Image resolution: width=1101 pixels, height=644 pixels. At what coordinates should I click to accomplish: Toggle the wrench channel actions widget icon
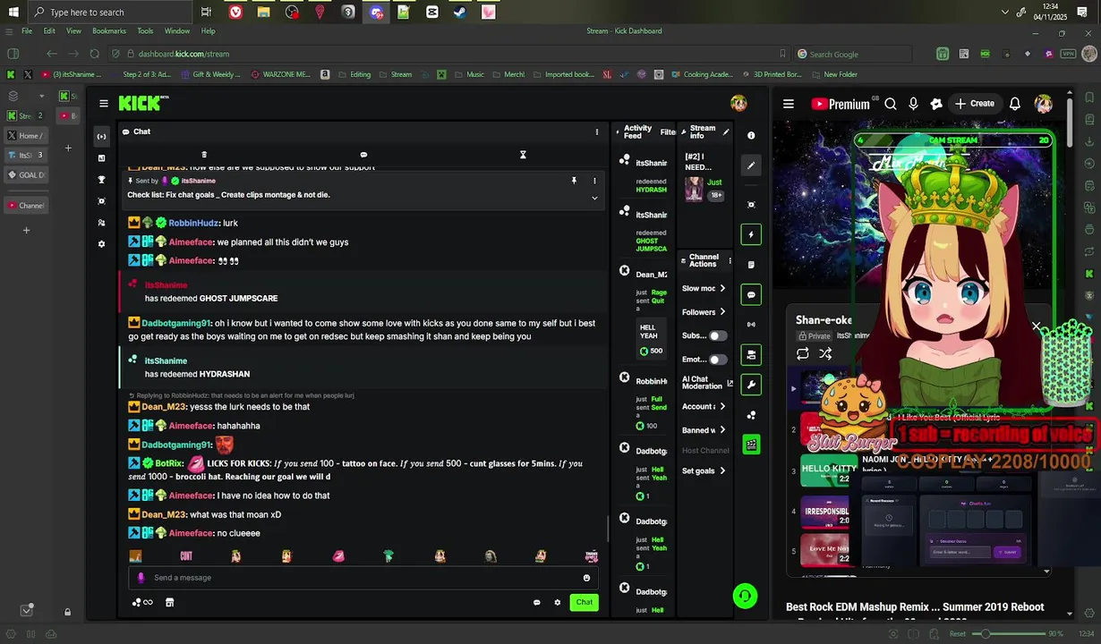point(751,385)
